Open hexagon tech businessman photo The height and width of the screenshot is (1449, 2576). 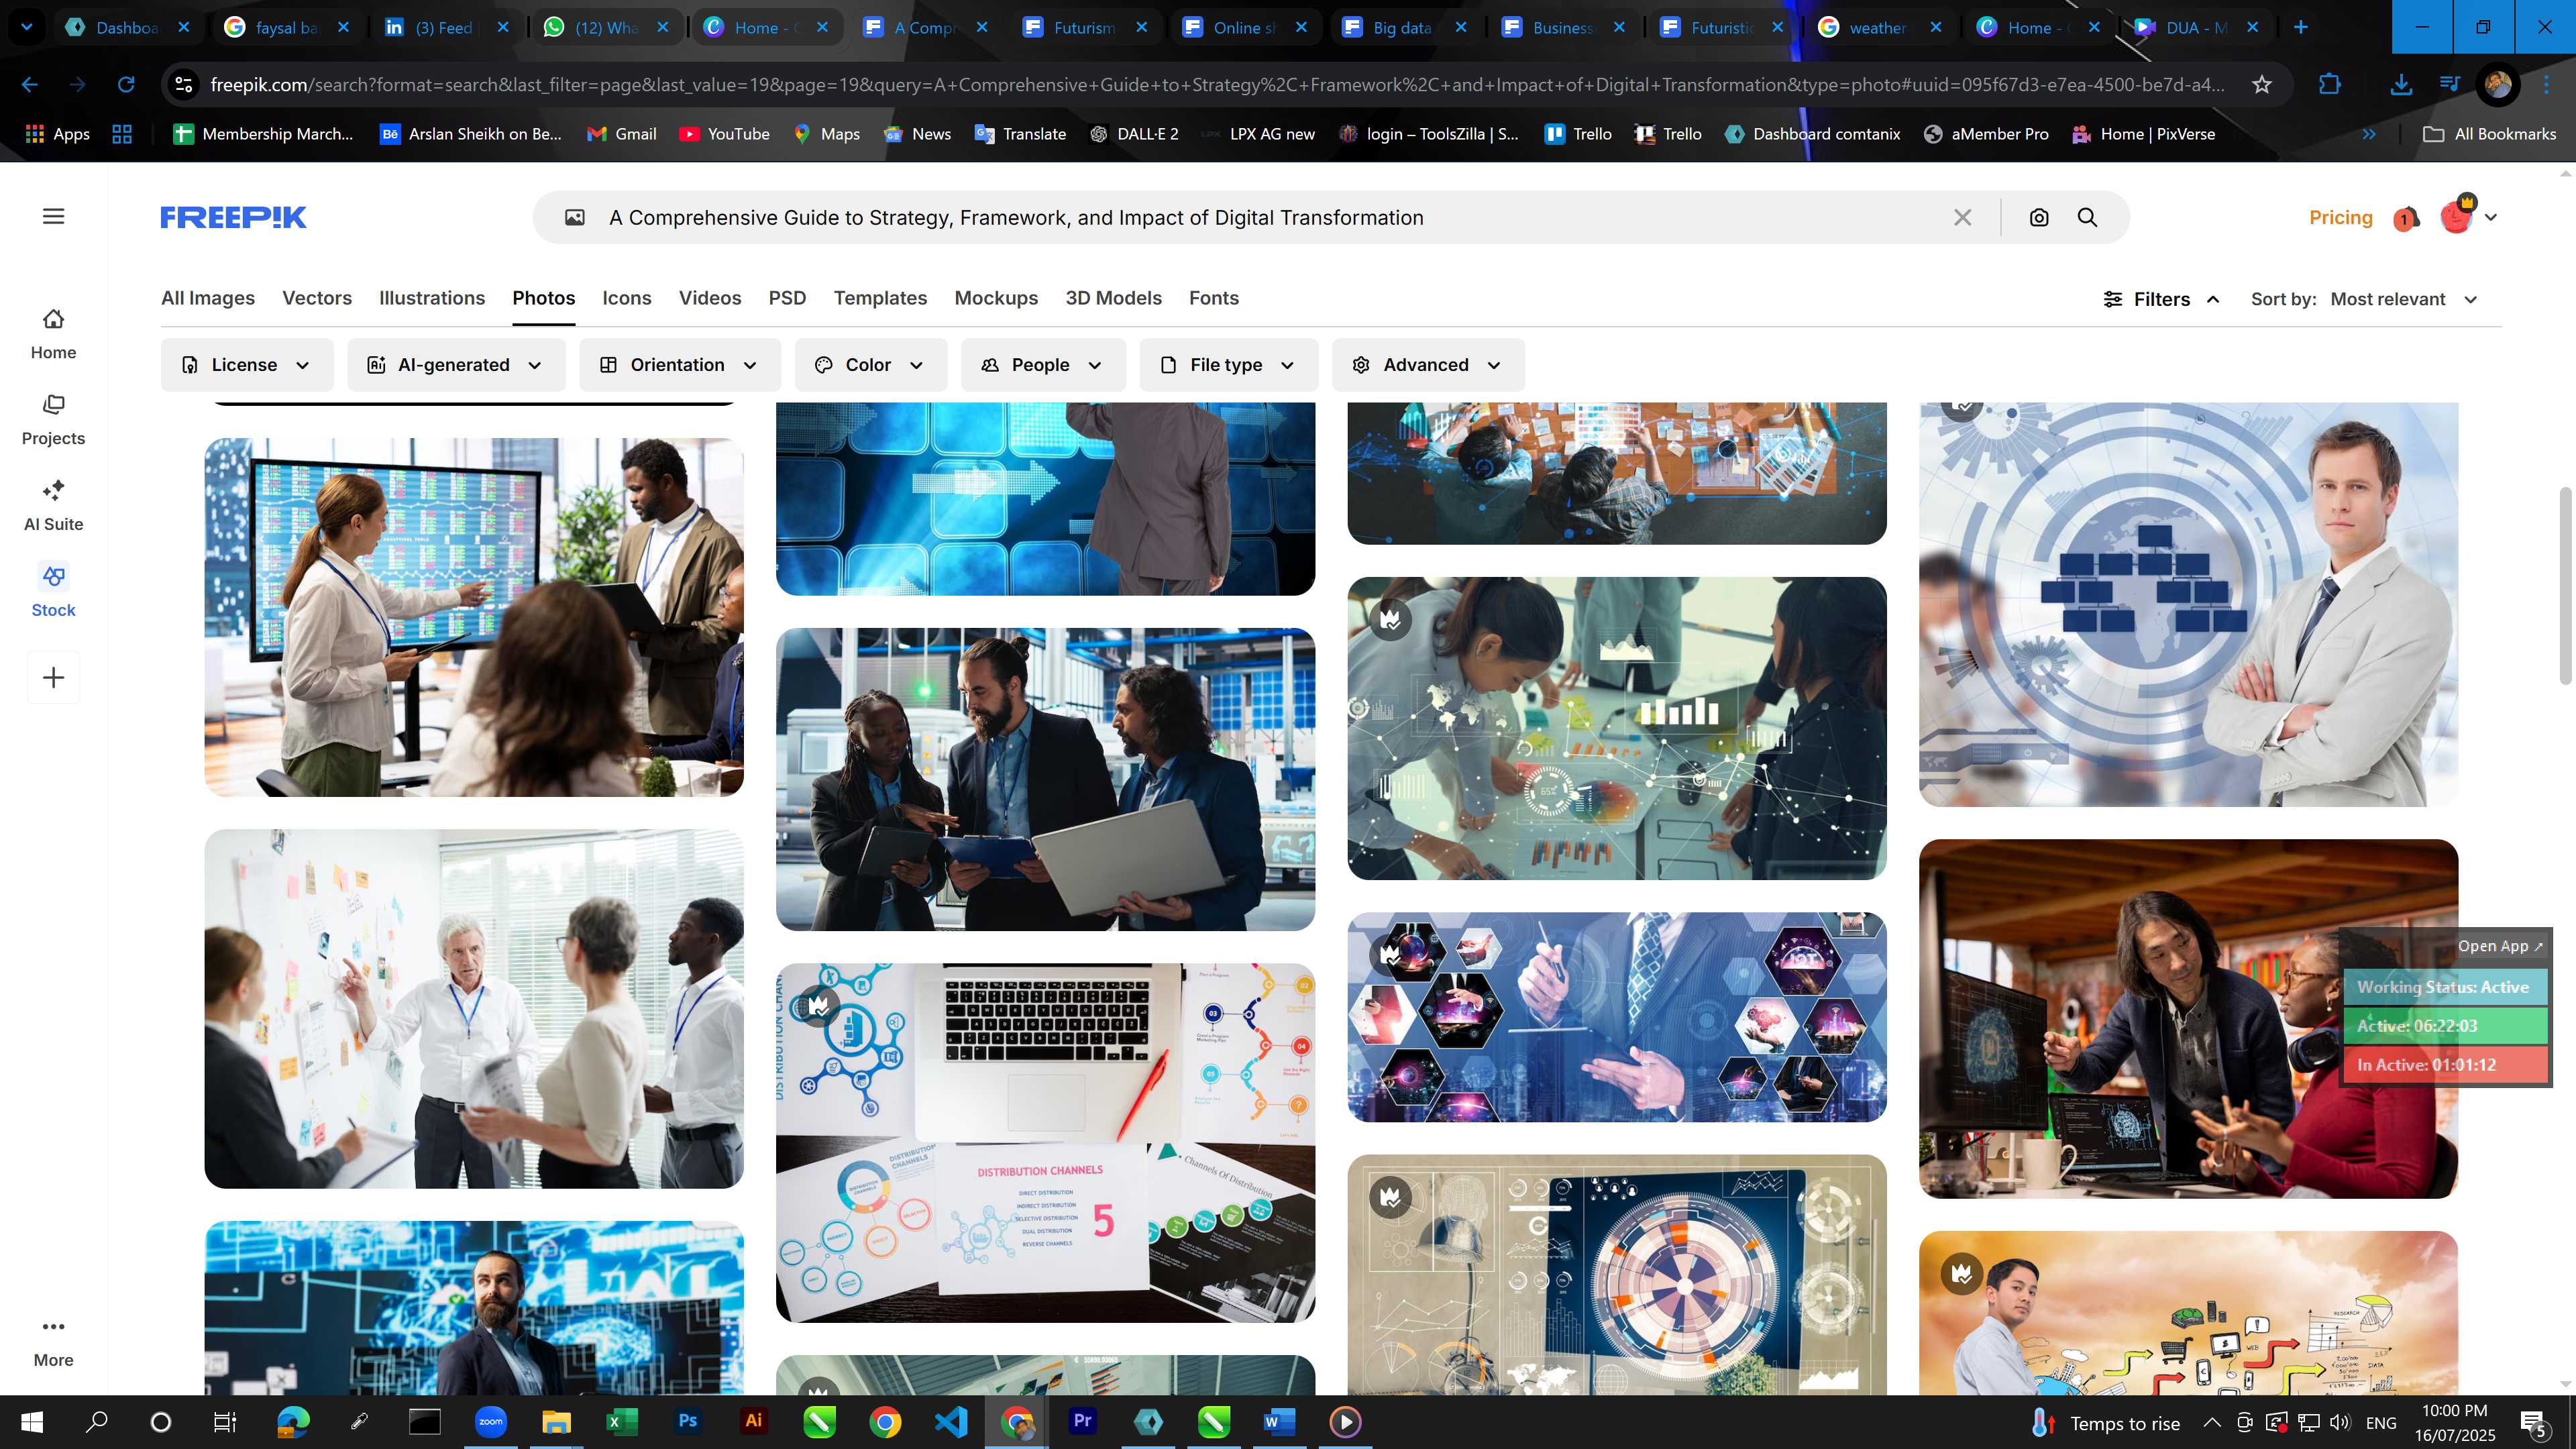point(1616,1016)
